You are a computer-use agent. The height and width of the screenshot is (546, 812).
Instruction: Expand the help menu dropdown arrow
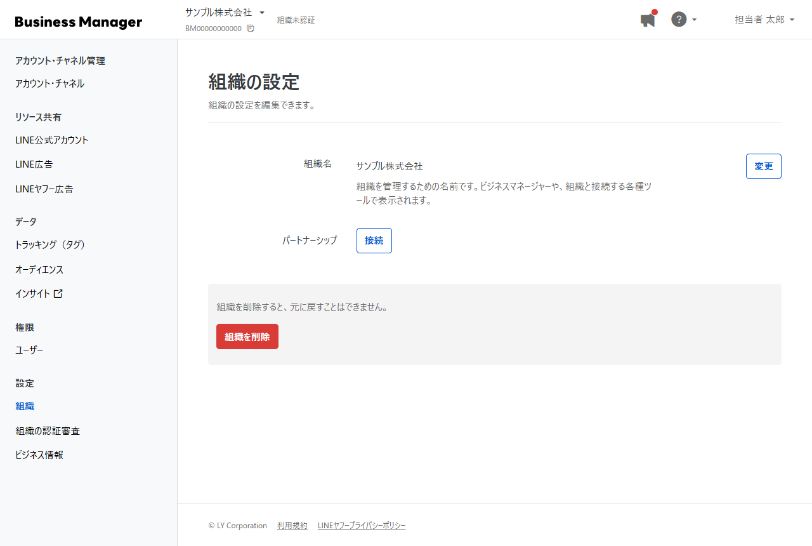694,20
